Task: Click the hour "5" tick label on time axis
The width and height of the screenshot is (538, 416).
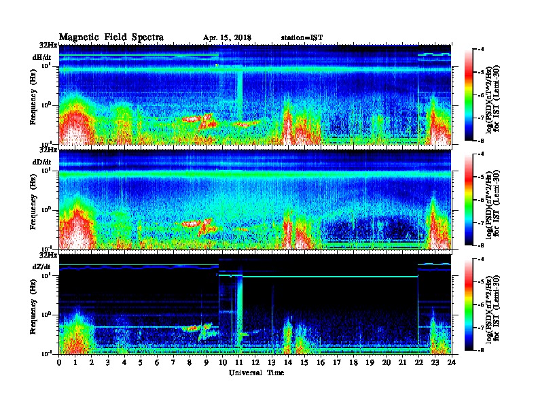Action: click(141, 363)
